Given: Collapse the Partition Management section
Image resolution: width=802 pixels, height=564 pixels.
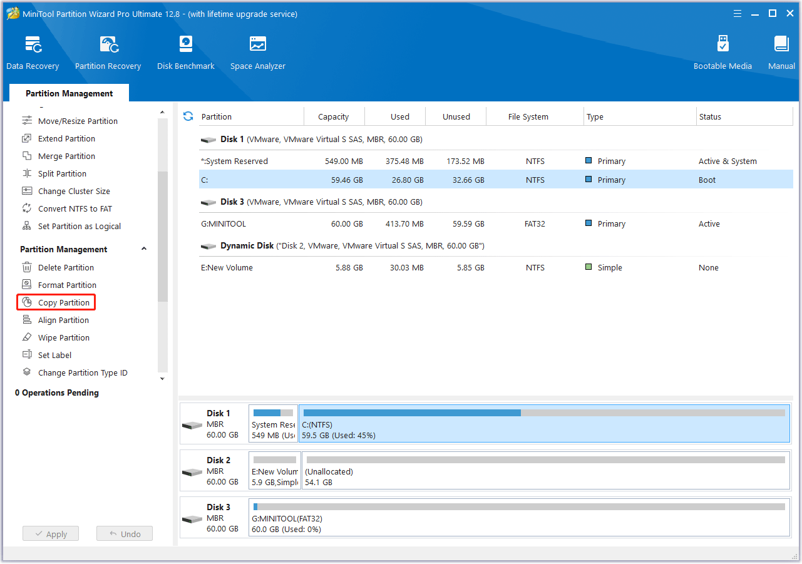Looking at the screenshot, I should pos(144,249).
